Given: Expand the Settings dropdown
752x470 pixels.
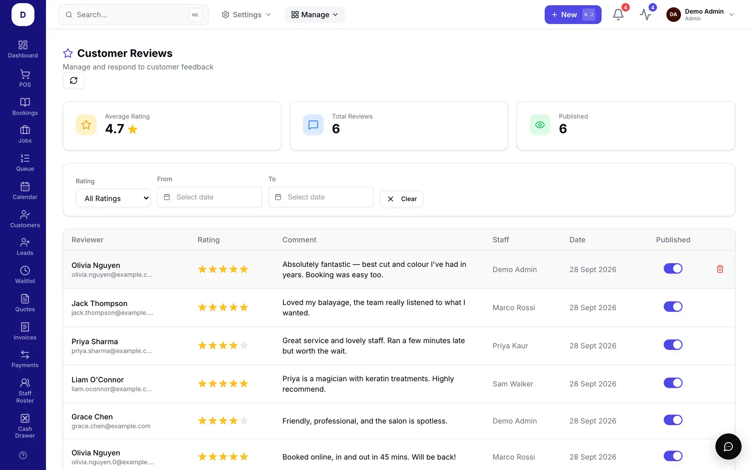Looking at the screenshot, I should tap(246, 15).
